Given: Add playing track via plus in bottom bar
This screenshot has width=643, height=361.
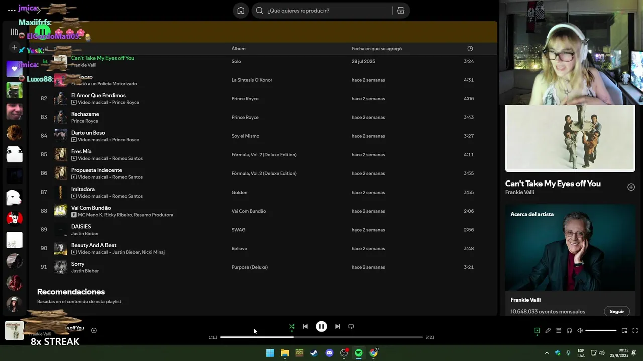Looking at the screenshot, I should click(94, 330).
